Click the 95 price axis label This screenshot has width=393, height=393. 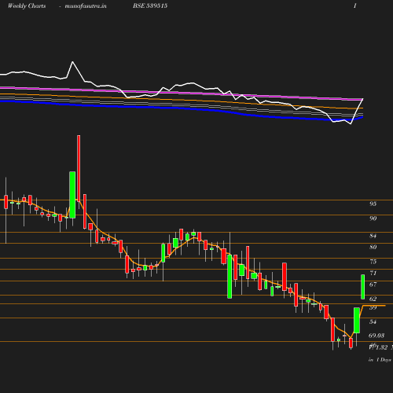tap(373, 204)
